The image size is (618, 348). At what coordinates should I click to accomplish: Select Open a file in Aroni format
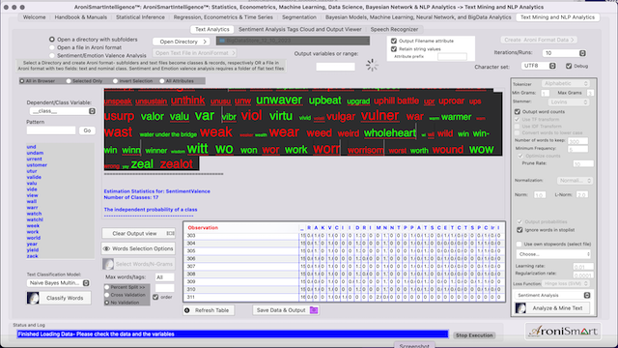(52, 47)
